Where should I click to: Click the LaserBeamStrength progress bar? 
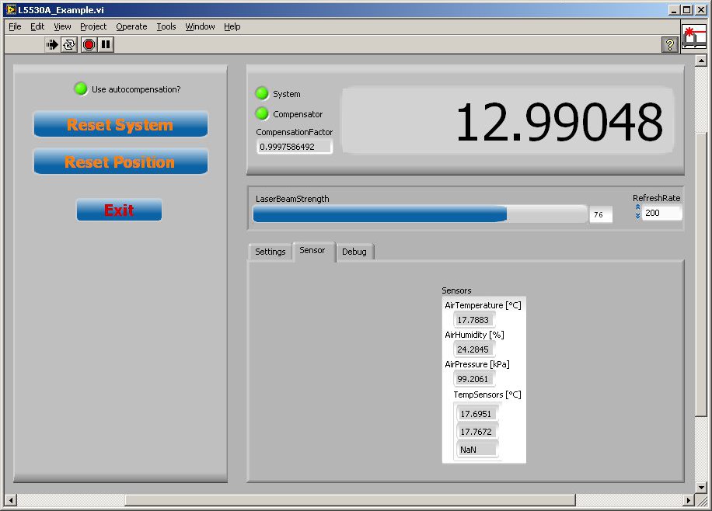tap(420, 214)
